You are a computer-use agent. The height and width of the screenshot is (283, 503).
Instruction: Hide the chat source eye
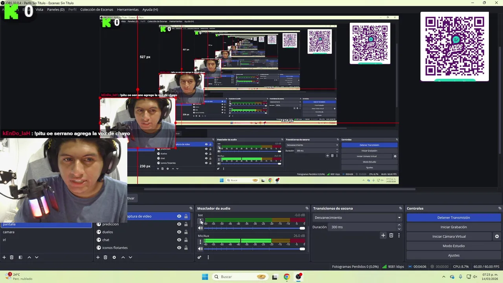pyautogui.click(x=179, y=240)
